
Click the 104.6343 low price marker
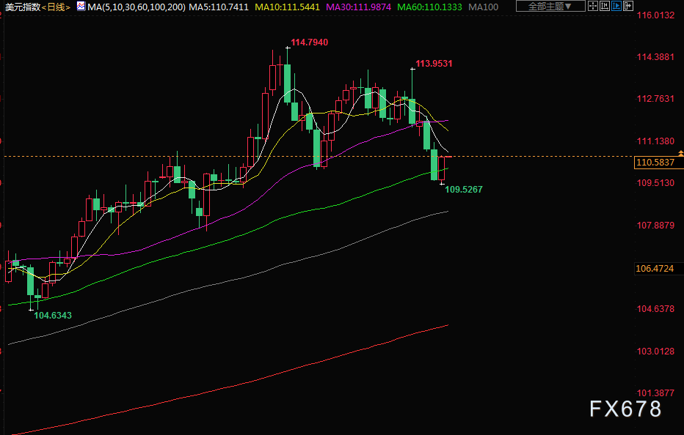pyautogui.click(x=53, y=315)
